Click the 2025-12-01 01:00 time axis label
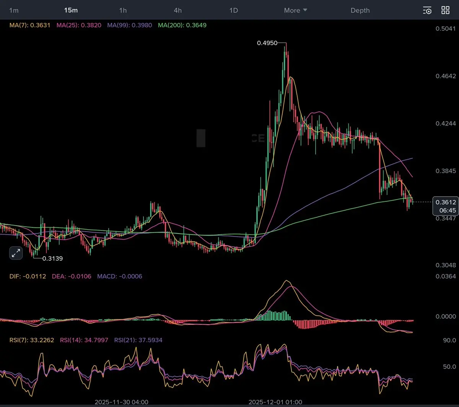 tap(275, 402)
